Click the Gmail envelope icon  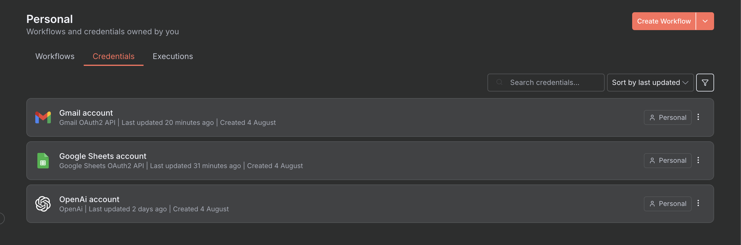click(x=43, y=117)
